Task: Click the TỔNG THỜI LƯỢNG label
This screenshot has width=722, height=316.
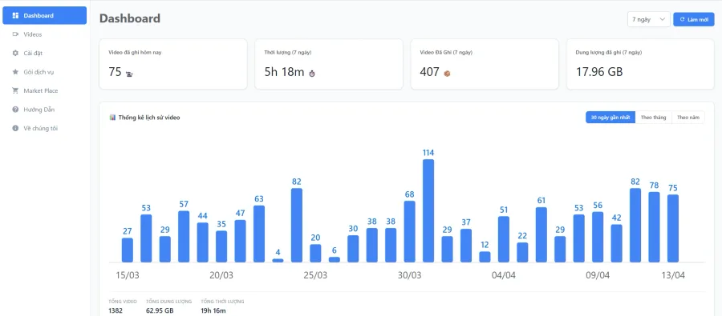Action: click(222, 302)
